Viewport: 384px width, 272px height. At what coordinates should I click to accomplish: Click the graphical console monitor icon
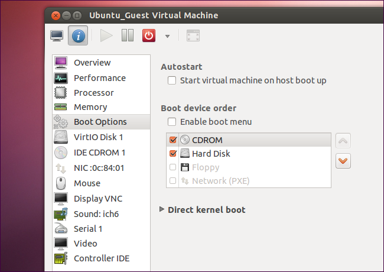click(x=57, y=35)
